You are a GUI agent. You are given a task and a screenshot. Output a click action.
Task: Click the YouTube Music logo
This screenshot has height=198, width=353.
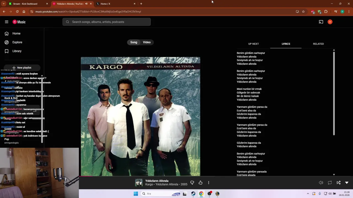(x=19, y=22)
